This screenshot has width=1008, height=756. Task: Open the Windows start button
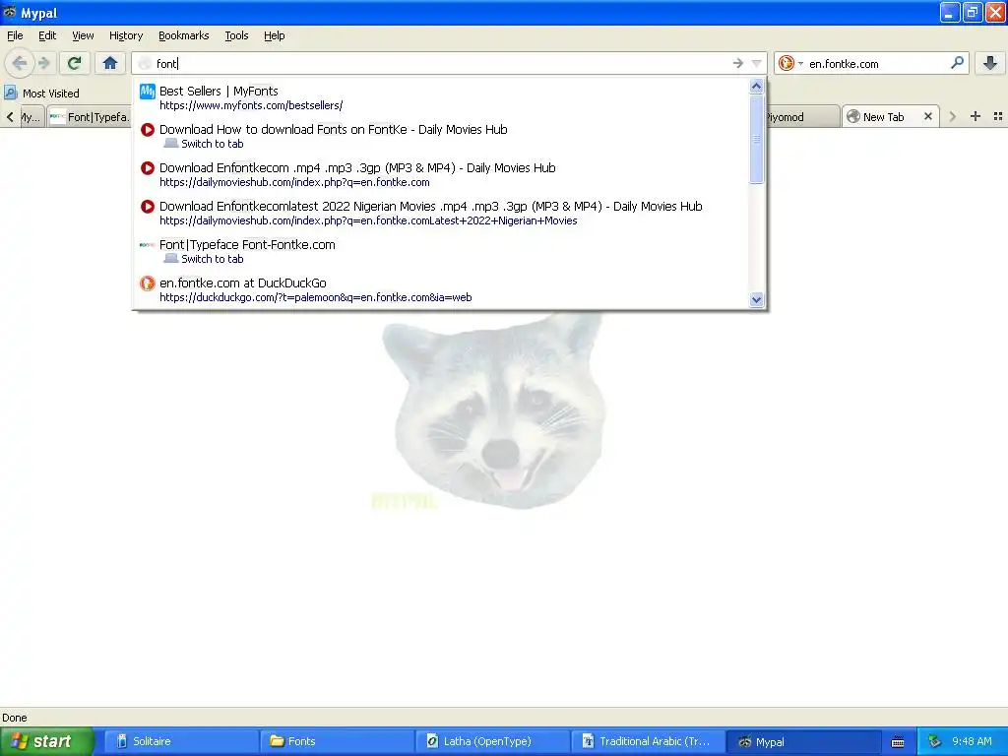(46, 741)
